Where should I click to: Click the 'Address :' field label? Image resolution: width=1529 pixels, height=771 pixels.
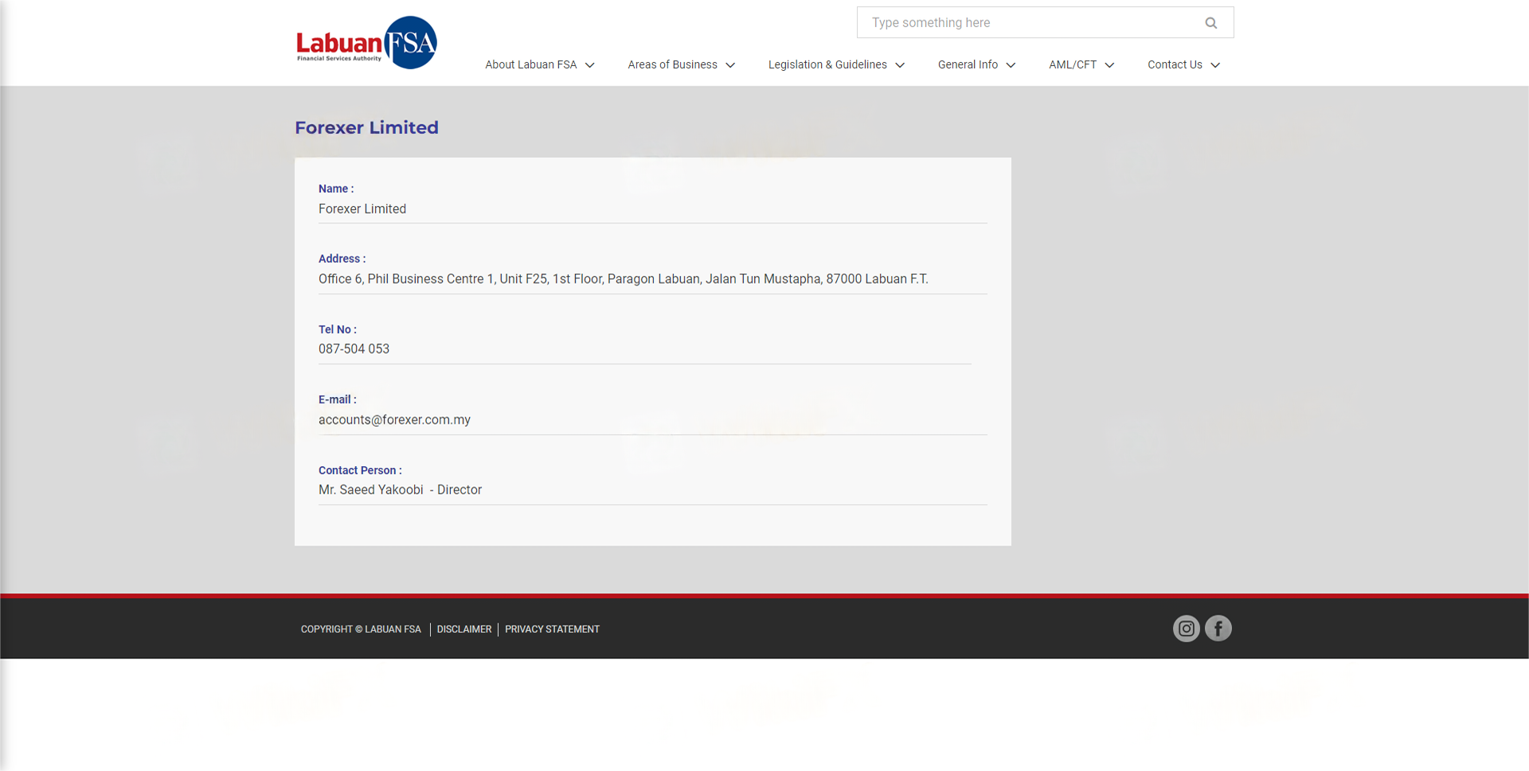pos(342,259)
